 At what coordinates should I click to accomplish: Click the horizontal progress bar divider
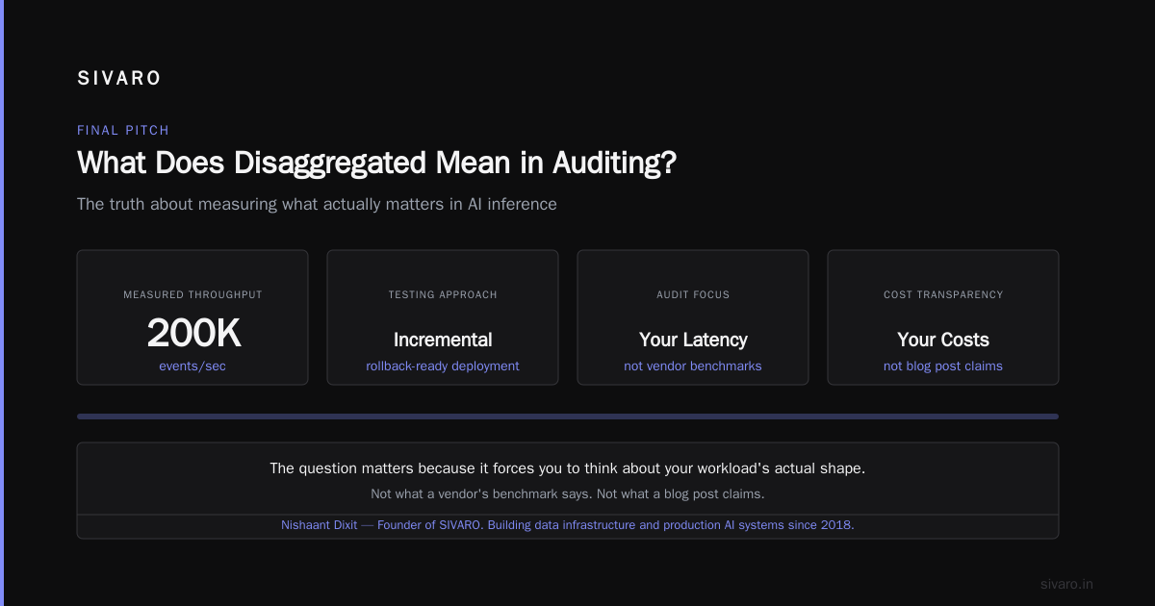(x=568, y=417)
